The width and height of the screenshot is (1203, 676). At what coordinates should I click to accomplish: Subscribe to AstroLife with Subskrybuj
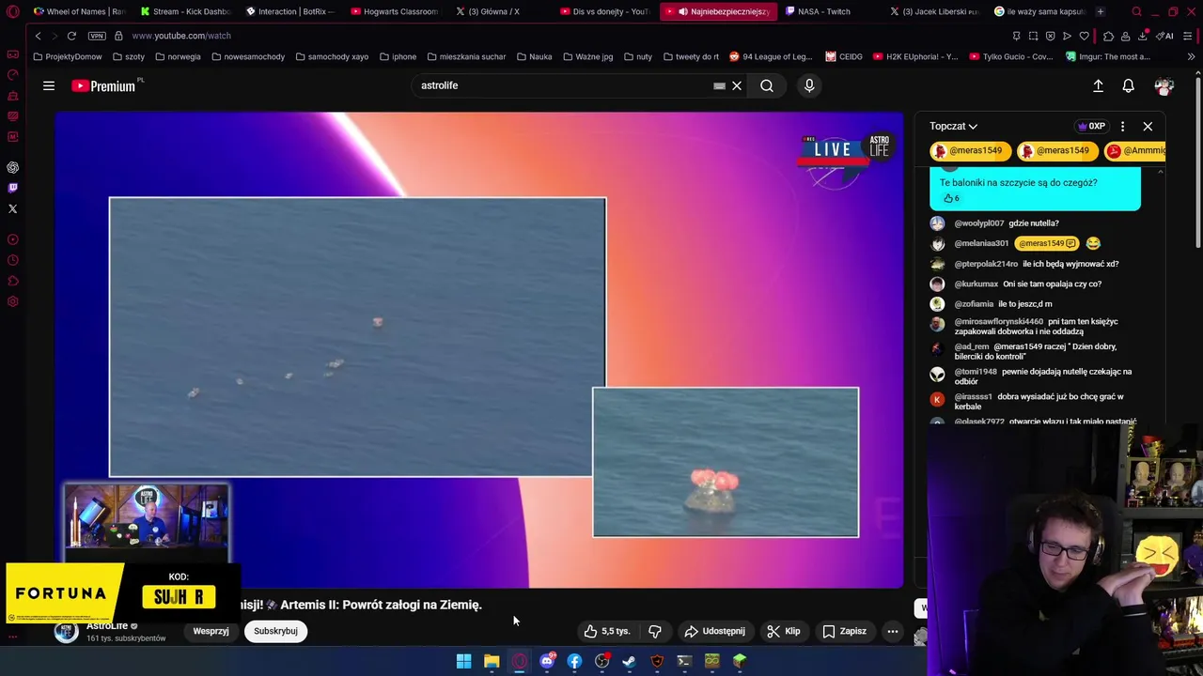pyautogui.click(x=275, y=631)
